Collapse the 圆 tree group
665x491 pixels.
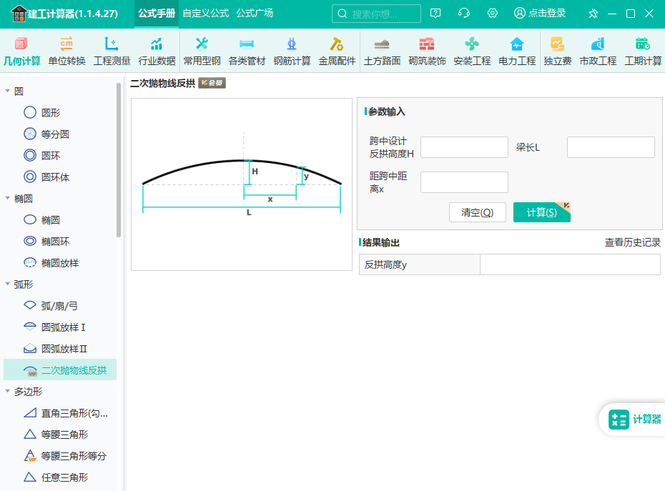click(8, 91)
